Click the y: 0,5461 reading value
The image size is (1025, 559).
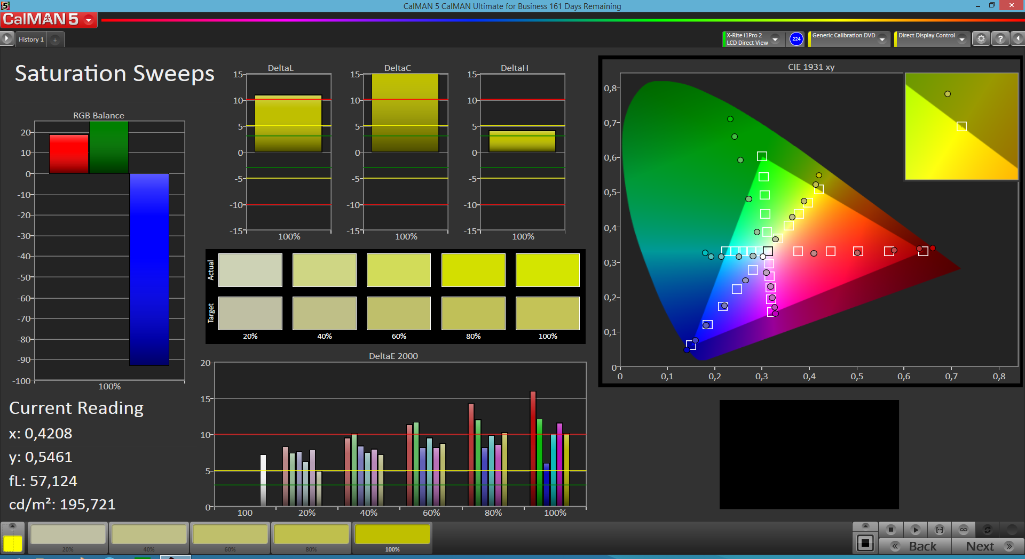41,457
